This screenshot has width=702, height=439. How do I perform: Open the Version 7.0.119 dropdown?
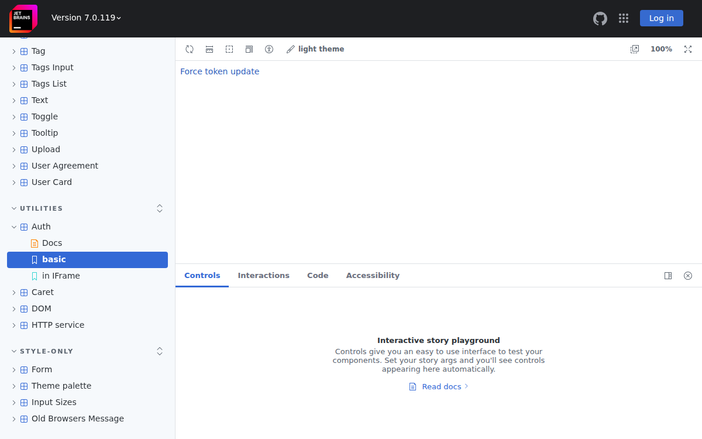[87, 18]
